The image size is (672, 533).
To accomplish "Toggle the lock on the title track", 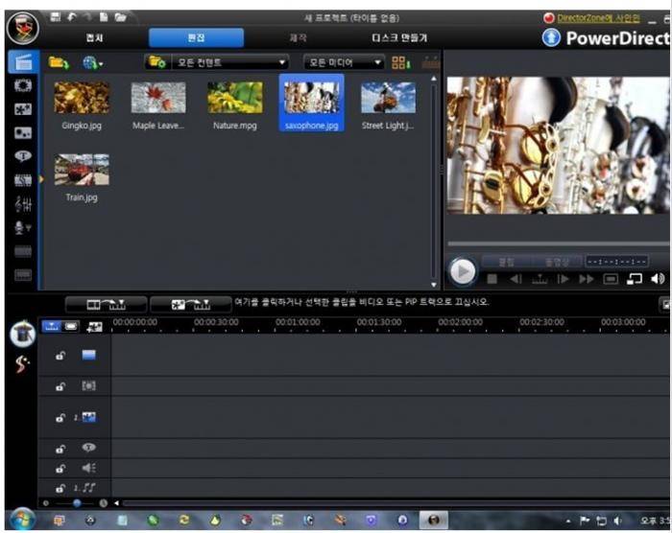I will [60, 448].
